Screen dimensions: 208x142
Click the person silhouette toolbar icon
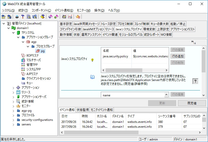[17, 17]
